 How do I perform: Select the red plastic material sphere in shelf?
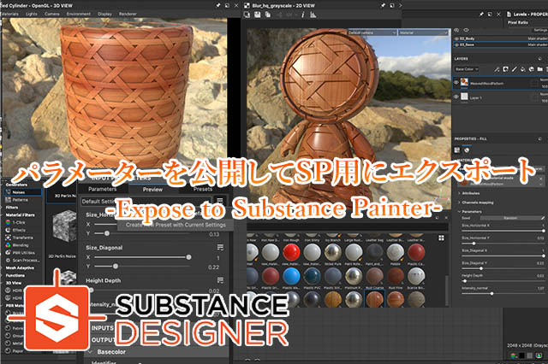click(x=291, y=252)
